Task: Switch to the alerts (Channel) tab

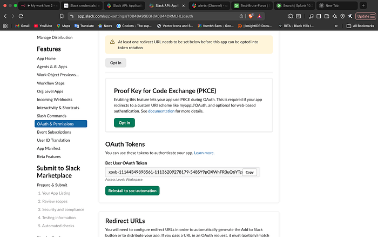Action: (x=210, y=5)
